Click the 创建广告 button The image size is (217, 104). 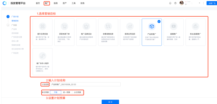coord(212,3)
